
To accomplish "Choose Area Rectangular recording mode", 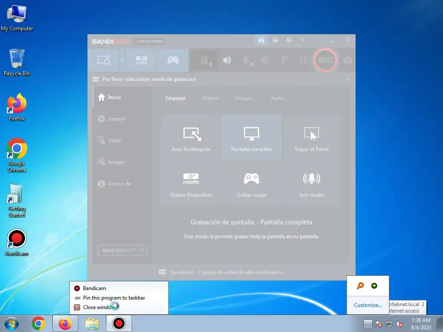I will [191, 138].
